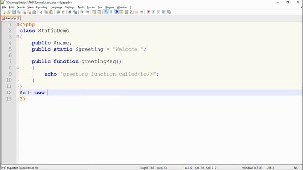
Task: Toggle file monitoring eye icon
Action: coord(142,12)
